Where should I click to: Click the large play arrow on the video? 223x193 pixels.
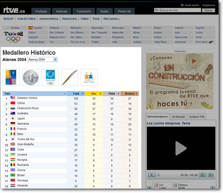(x=181, y=148)
